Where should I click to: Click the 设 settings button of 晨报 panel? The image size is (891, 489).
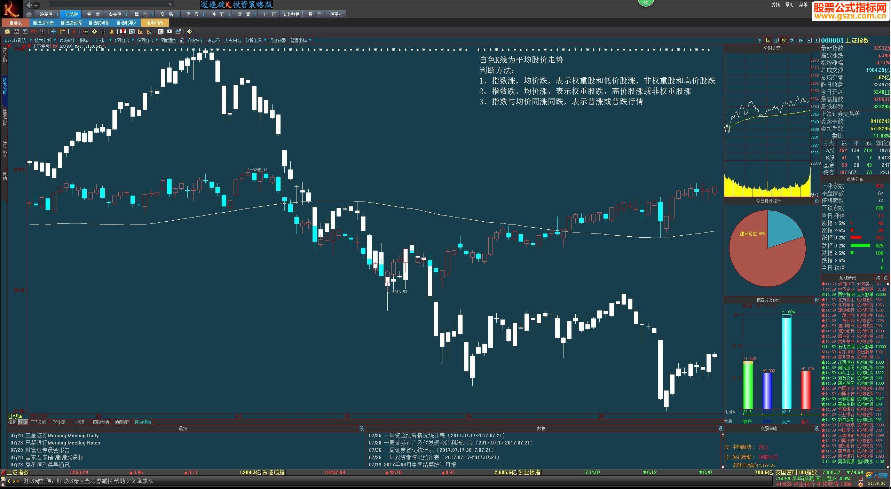click(362, 428)
